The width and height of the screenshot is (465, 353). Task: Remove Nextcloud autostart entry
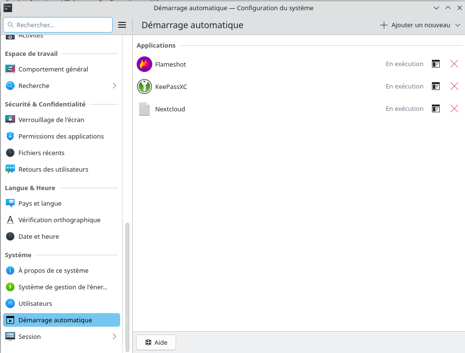click(454, 108)
